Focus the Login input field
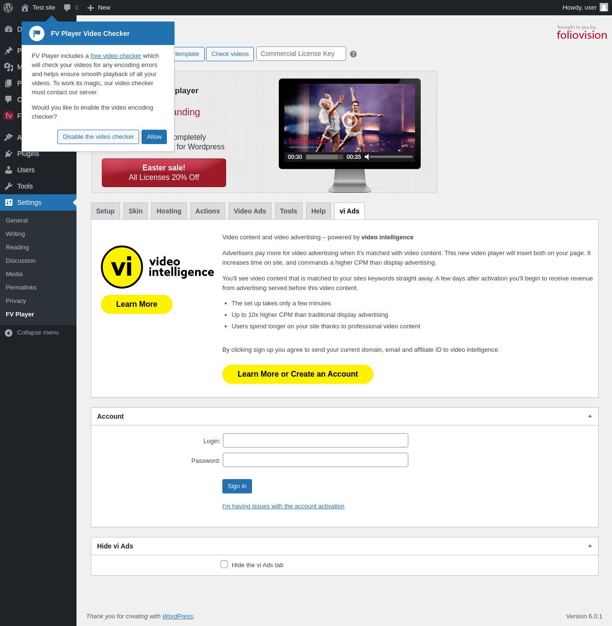This screenshot has height=626, width=612. [316, 440]
